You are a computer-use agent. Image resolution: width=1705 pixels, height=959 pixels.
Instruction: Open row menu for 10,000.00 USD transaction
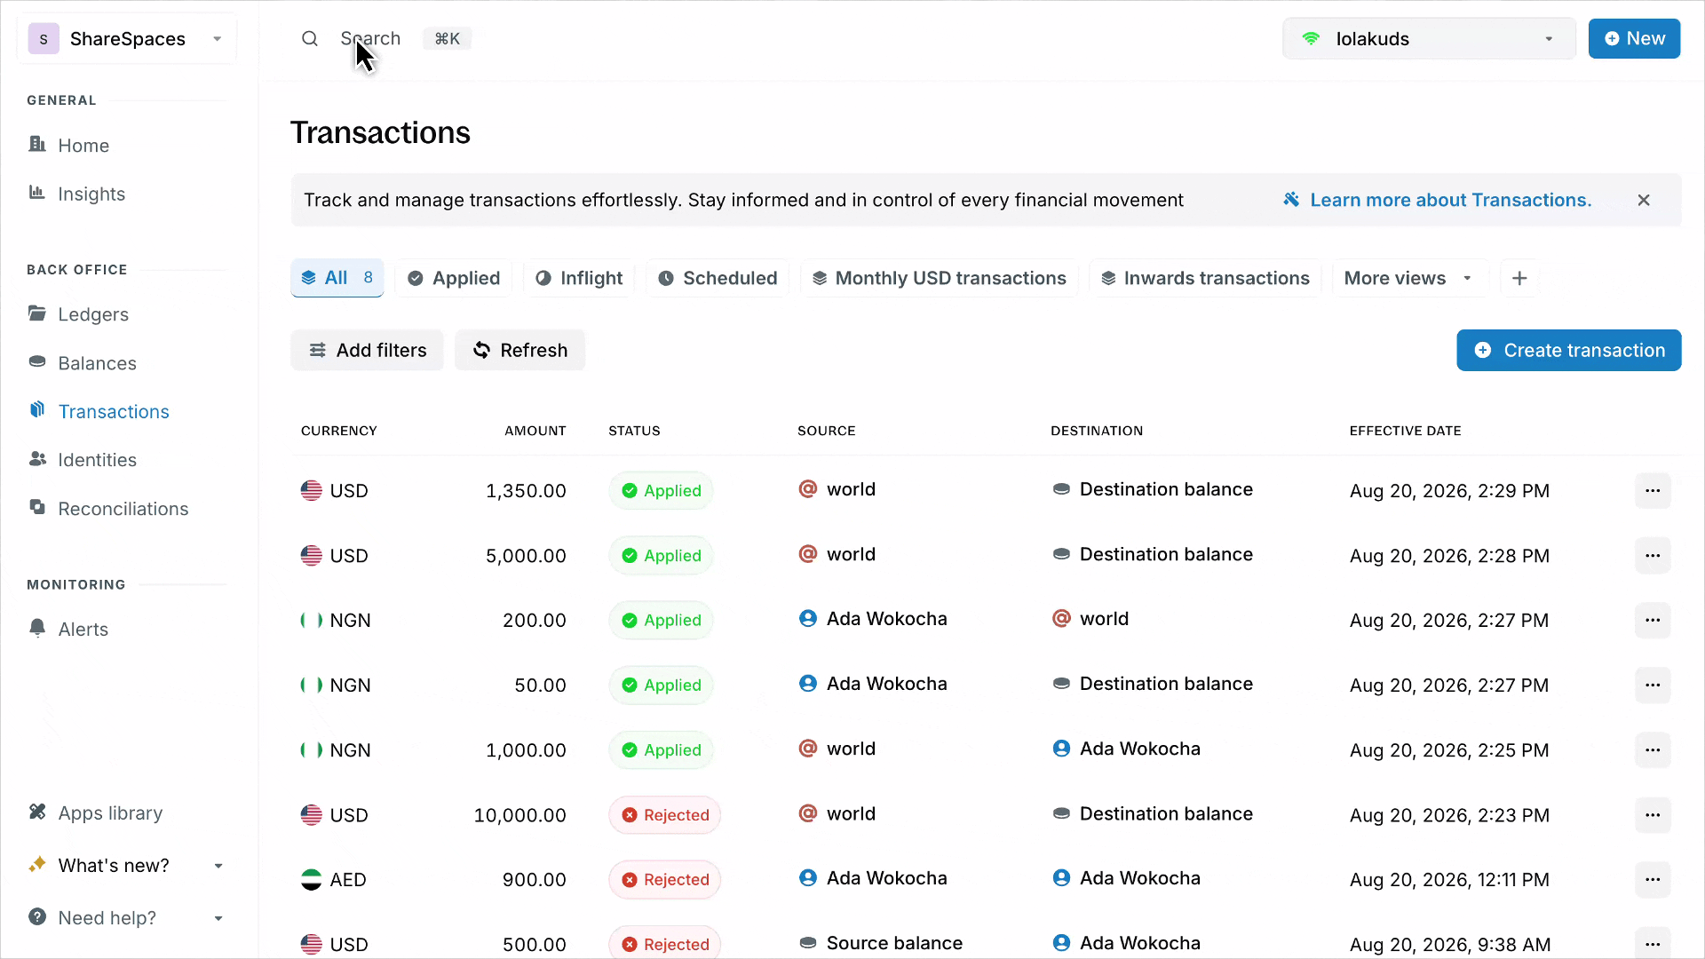[1653, 815]
